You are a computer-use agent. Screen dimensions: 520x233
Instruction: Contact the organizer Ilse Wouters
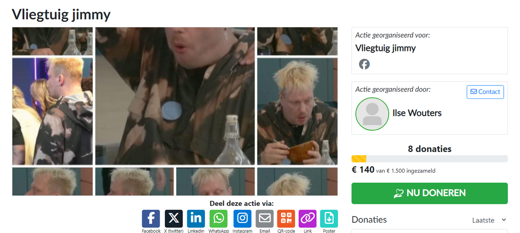pos(485,92)
